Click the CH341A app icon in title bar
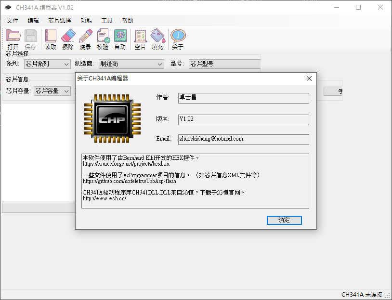 [x=8, y=8]
